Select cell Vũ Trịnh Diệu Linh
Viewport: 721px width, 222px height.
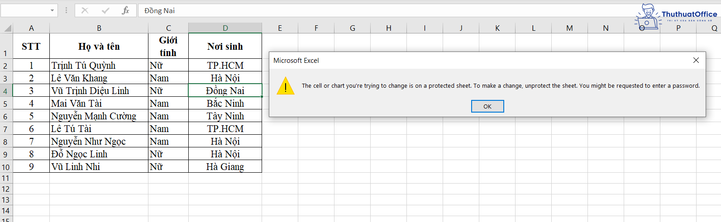click(x=99, y=90)
